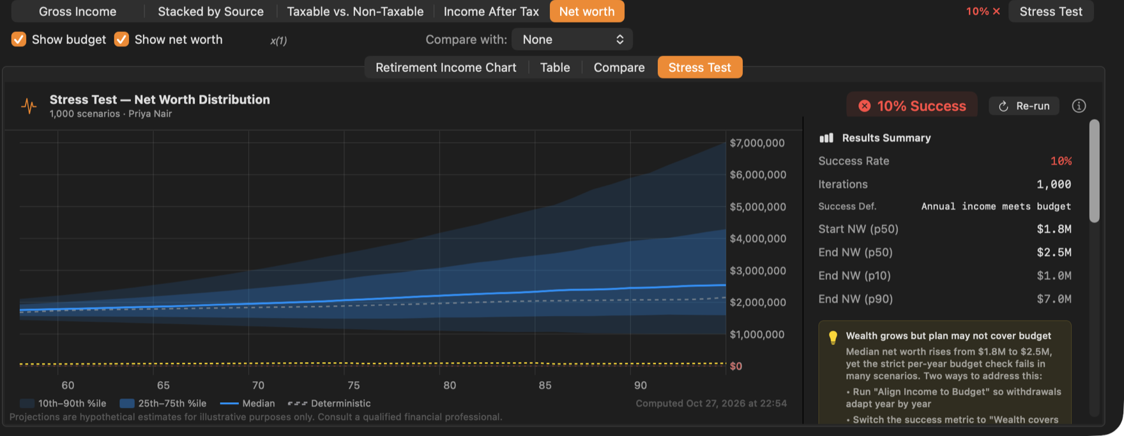Open the Compare view tab
The height and width of the screenshot is (436, 1124).
(x=619, y=68)
